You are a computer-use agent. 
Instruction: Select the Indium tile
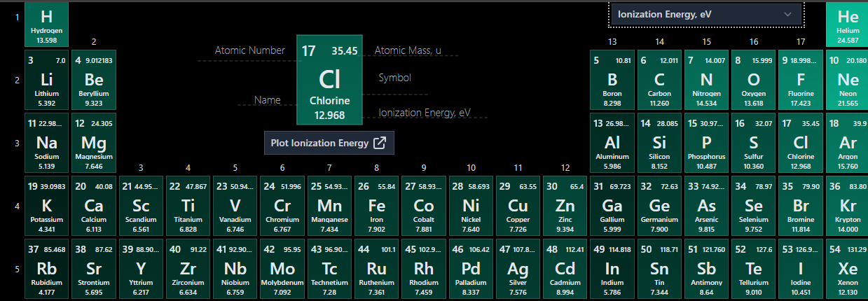click(x=612, y=269)
